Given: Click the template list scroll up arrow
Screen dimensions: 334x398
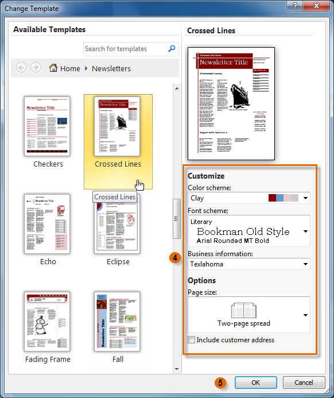Looking at the screenshot, I should [177, 88].
